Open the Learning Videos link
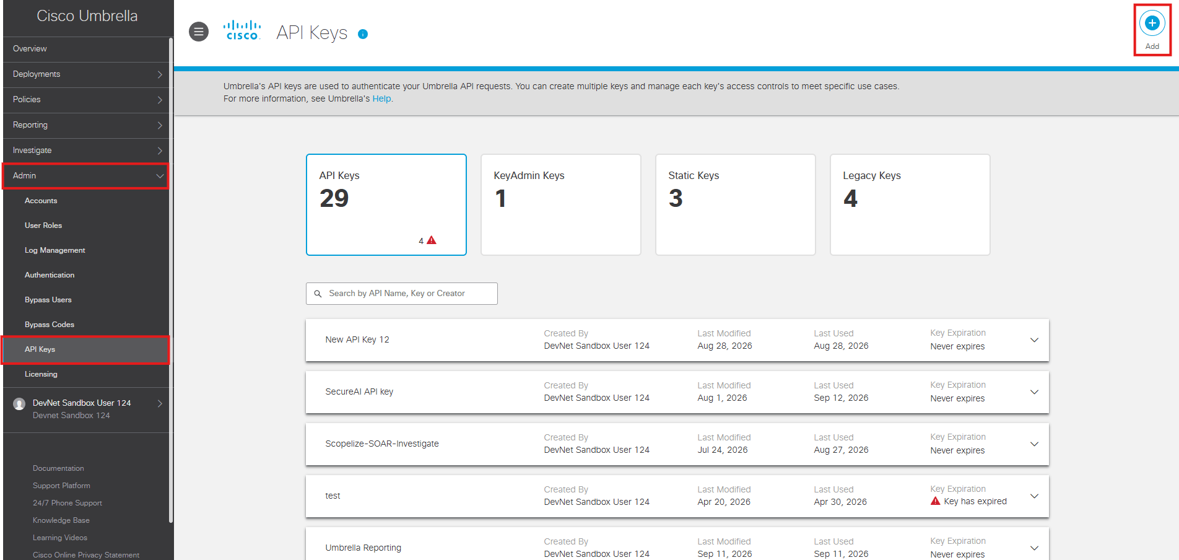 (x=60, y=538)
